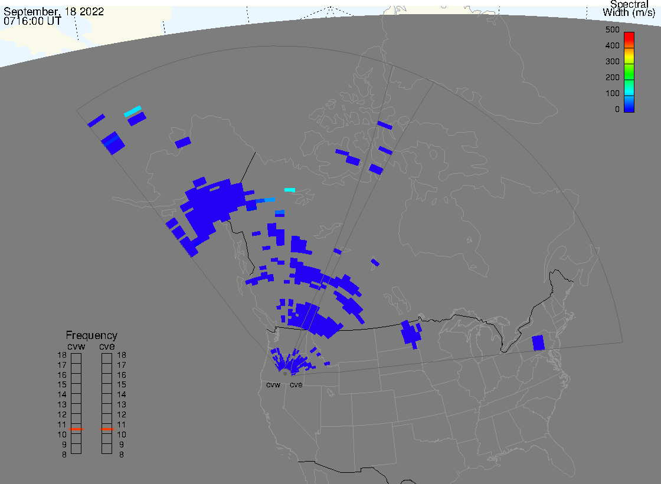Screen dimensions: 661x484
Task: Click the 8 label right of cve bar
Action: pos(122,455)
